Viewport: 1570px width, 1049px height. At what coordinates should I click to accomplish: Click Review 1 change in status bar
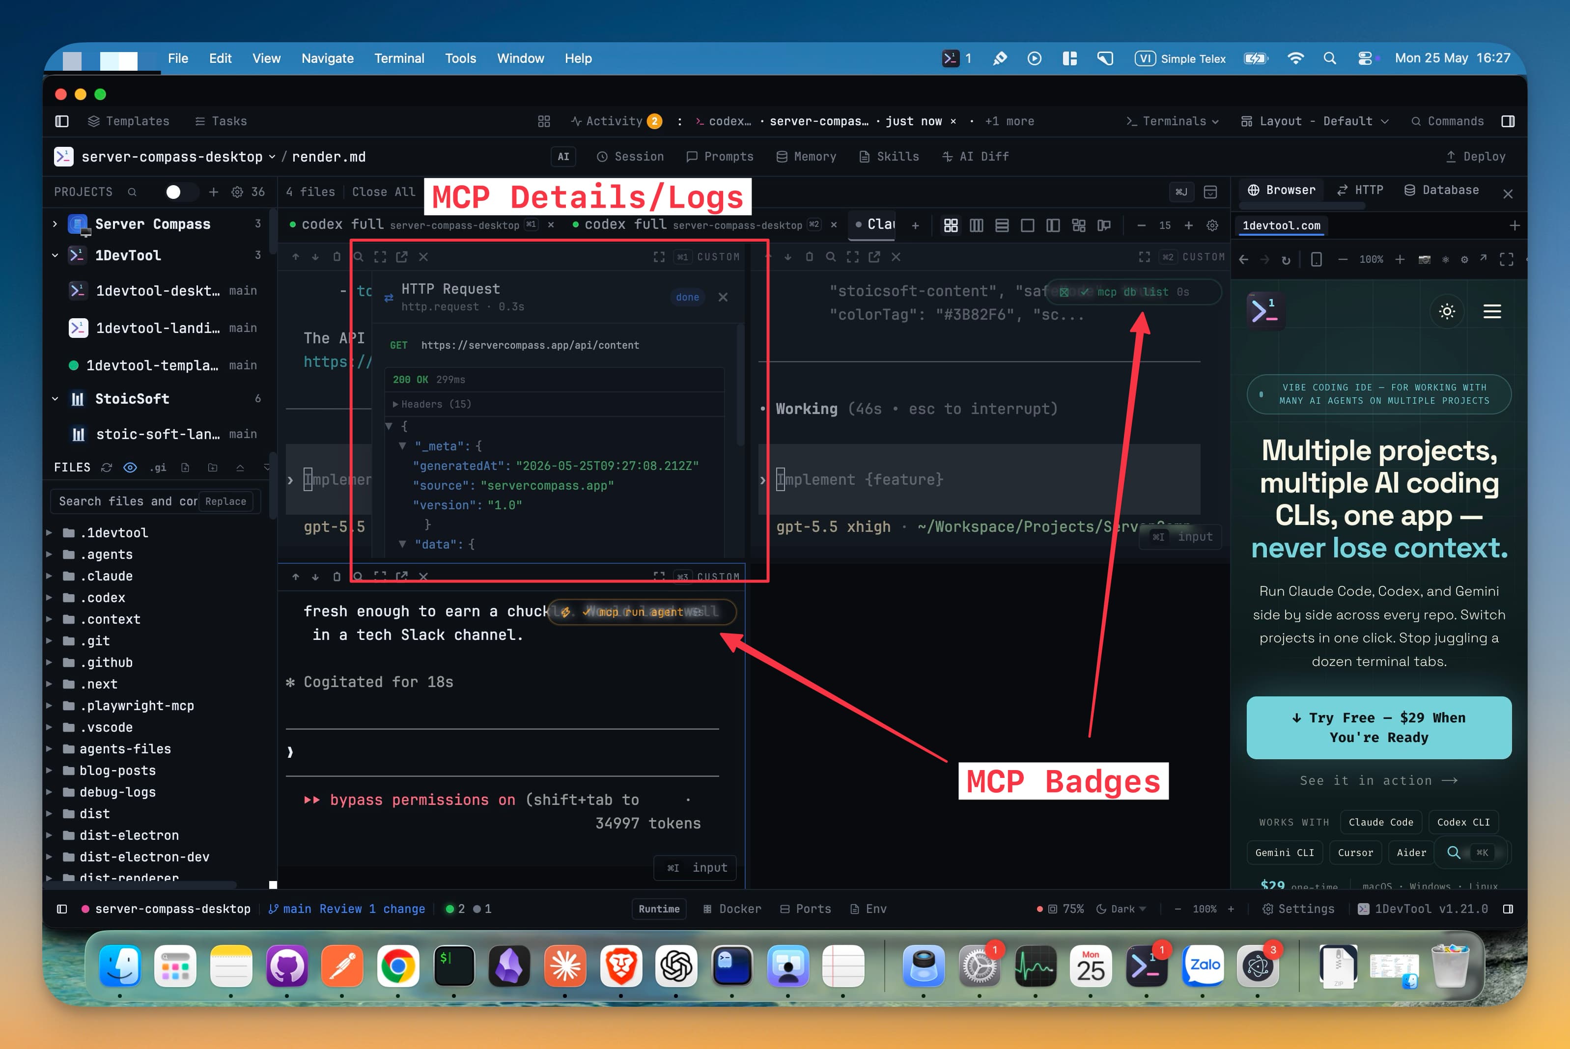[372, 909]
